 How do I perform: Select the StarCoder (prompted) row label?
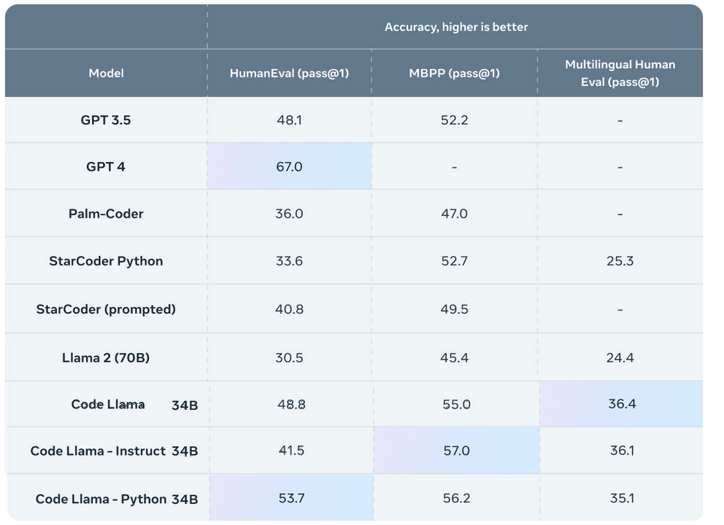pyautogui.click(x=106, y=308)
